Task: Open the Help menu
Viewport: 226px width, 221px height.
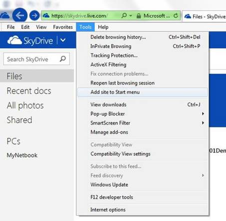Action: click(x=103, y=27)
